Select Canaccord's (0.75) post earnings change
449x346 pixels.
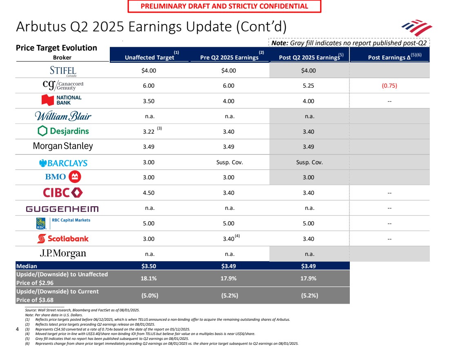(x=389, y=86)
